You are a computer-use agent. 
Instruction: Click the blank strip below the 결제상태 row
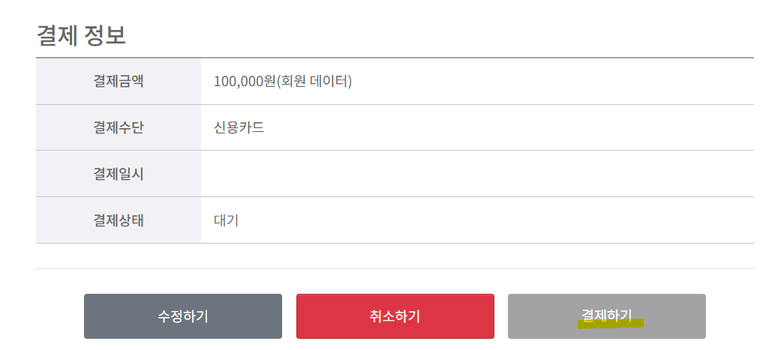point(395,256)
